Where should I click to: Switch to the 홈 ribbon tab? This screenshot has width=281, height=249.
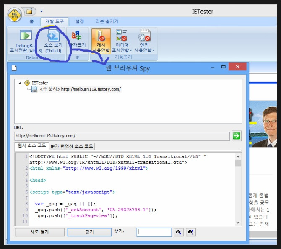coord(31,22)
